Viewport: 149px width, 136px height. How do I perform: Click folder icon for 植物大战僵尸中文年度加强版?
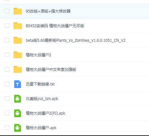18,69
